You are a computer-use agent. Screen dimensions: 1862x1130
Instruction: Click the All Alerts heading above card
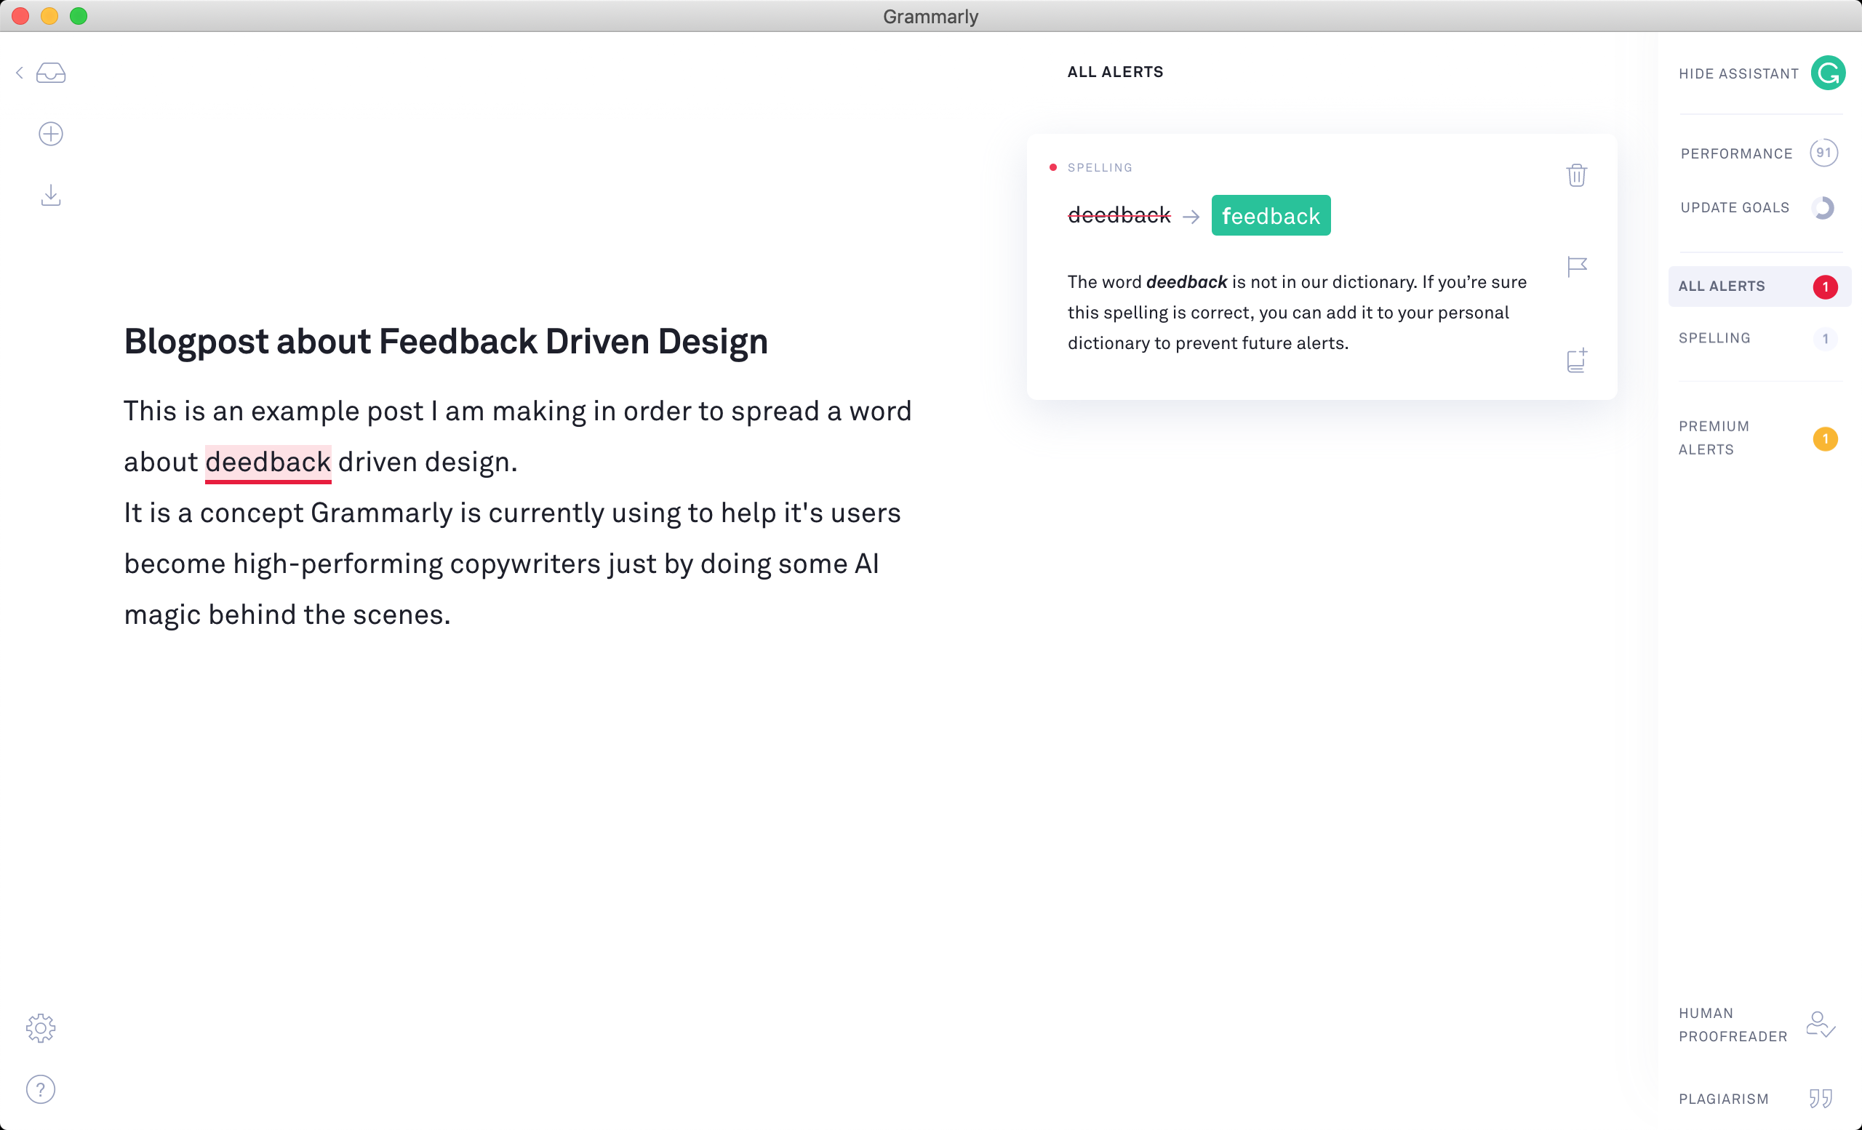[x=1114, y=73]
